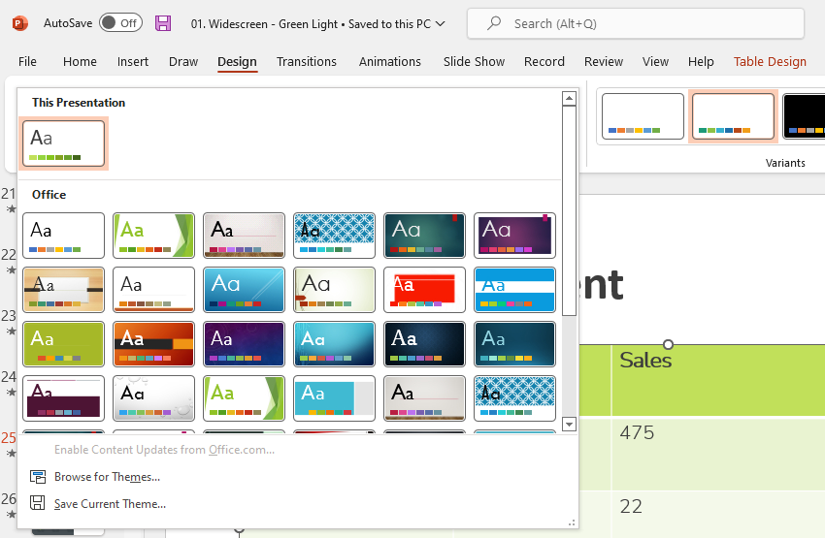Select the green Facet theme thumbnail

(x=153, y=236)
